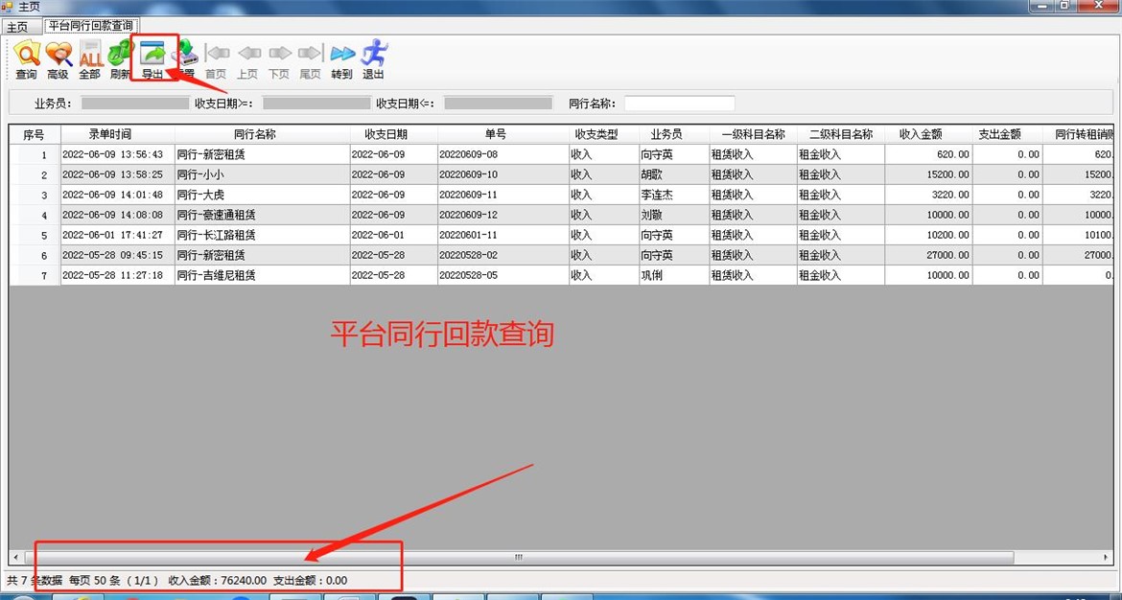The width and height of the screenshot is (1122, 600).
Task: Click income amount 15200.00
Action: tap(928, 174)
